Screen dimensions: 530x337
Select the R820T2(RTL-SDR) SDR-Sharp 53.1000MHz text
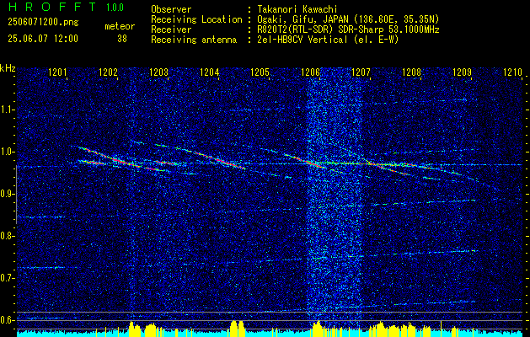pos(348,29)
